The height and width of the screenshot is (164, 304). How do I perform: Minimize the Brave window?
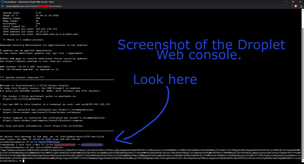[286, 2]
